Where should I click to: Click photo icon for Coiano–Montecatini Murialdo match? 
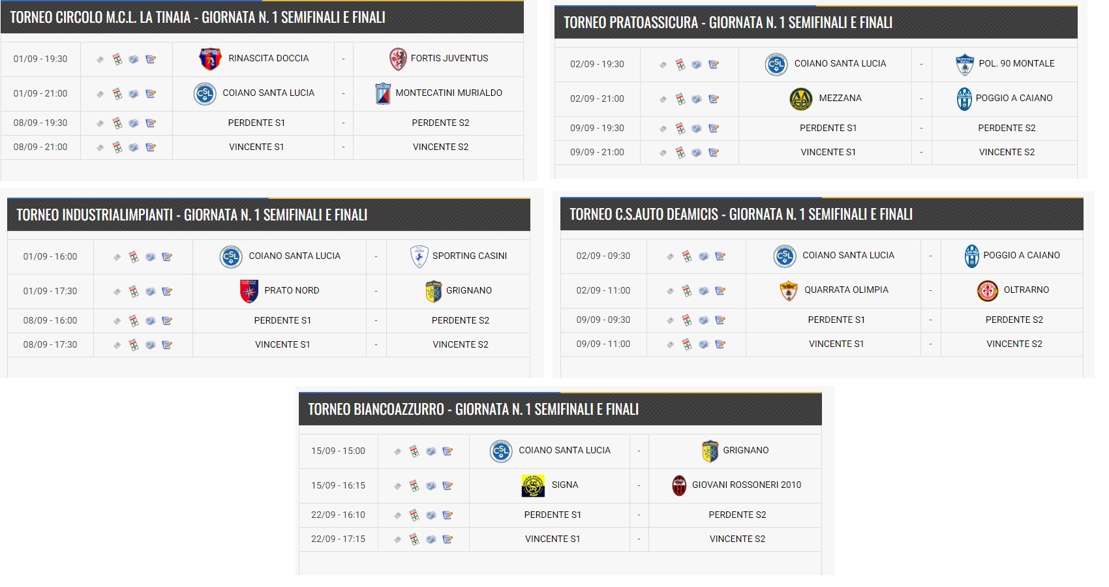[x=134, y=94]
